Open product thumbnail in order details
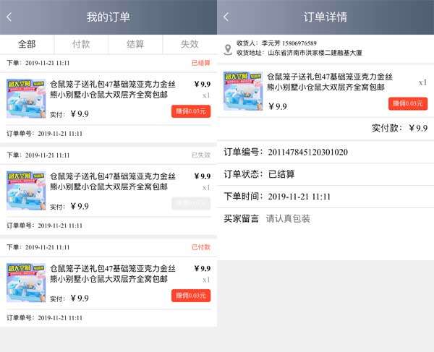Viewport: 434px width, 352px height. pyautogui.click(x=243, y=91)
